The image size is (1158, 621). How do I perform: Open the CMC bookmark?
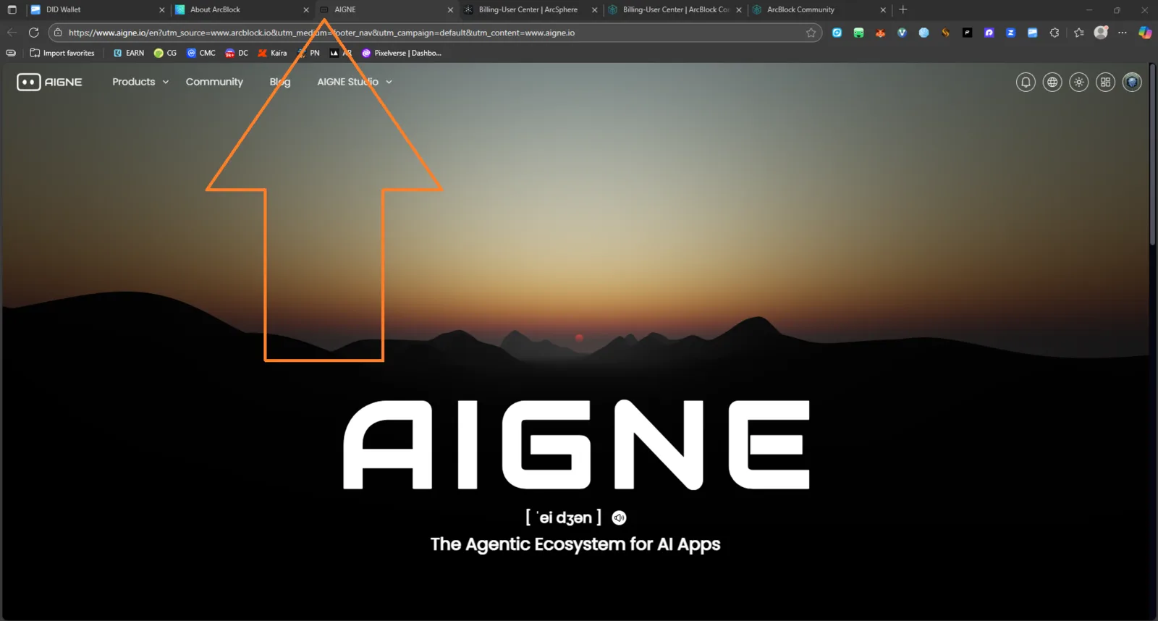click(201, 53)
